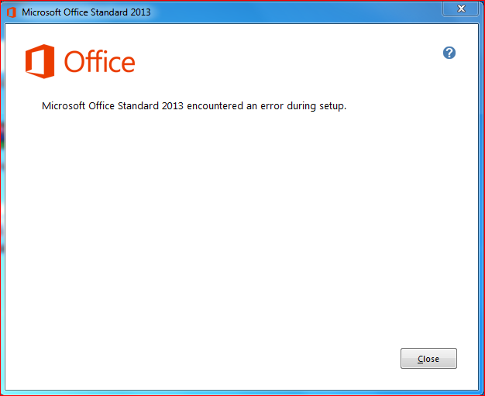The height and width of the screenshot is (396, 485).
Task: Click the large orange Office logo square
Action: [40, 61]
